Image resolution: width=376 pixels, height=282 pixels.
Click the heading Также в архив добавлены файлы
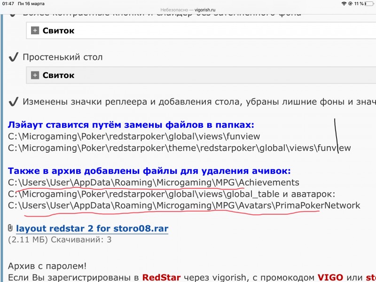point(149,171)
